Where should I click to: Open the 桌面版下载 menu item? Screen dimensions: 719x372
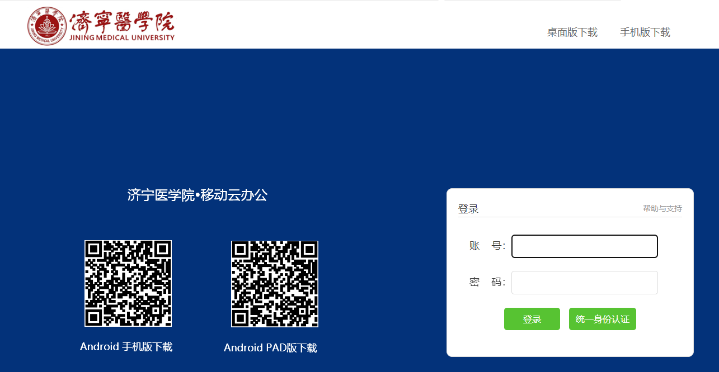click(572, 32)
